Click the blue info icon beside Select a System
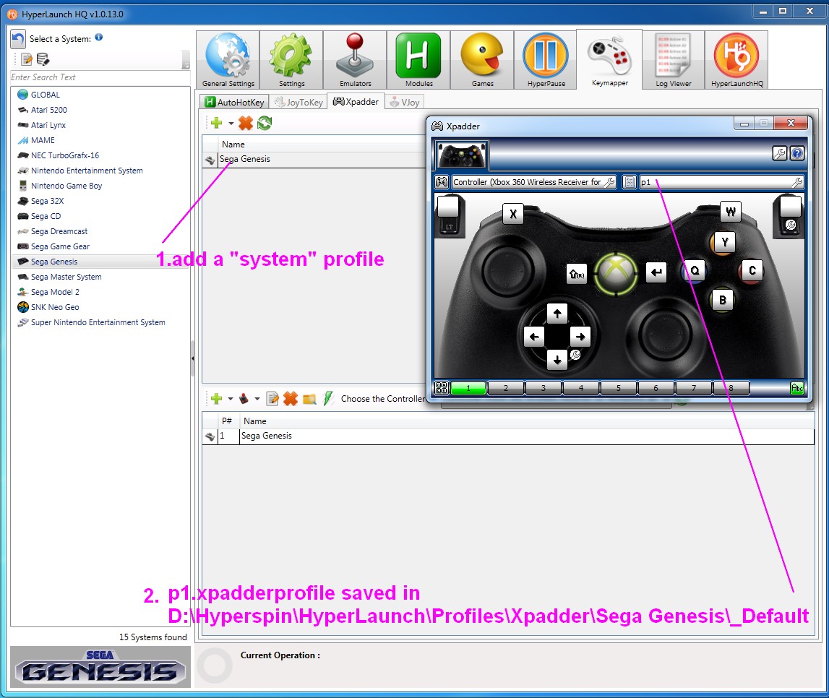 point(98,38)
